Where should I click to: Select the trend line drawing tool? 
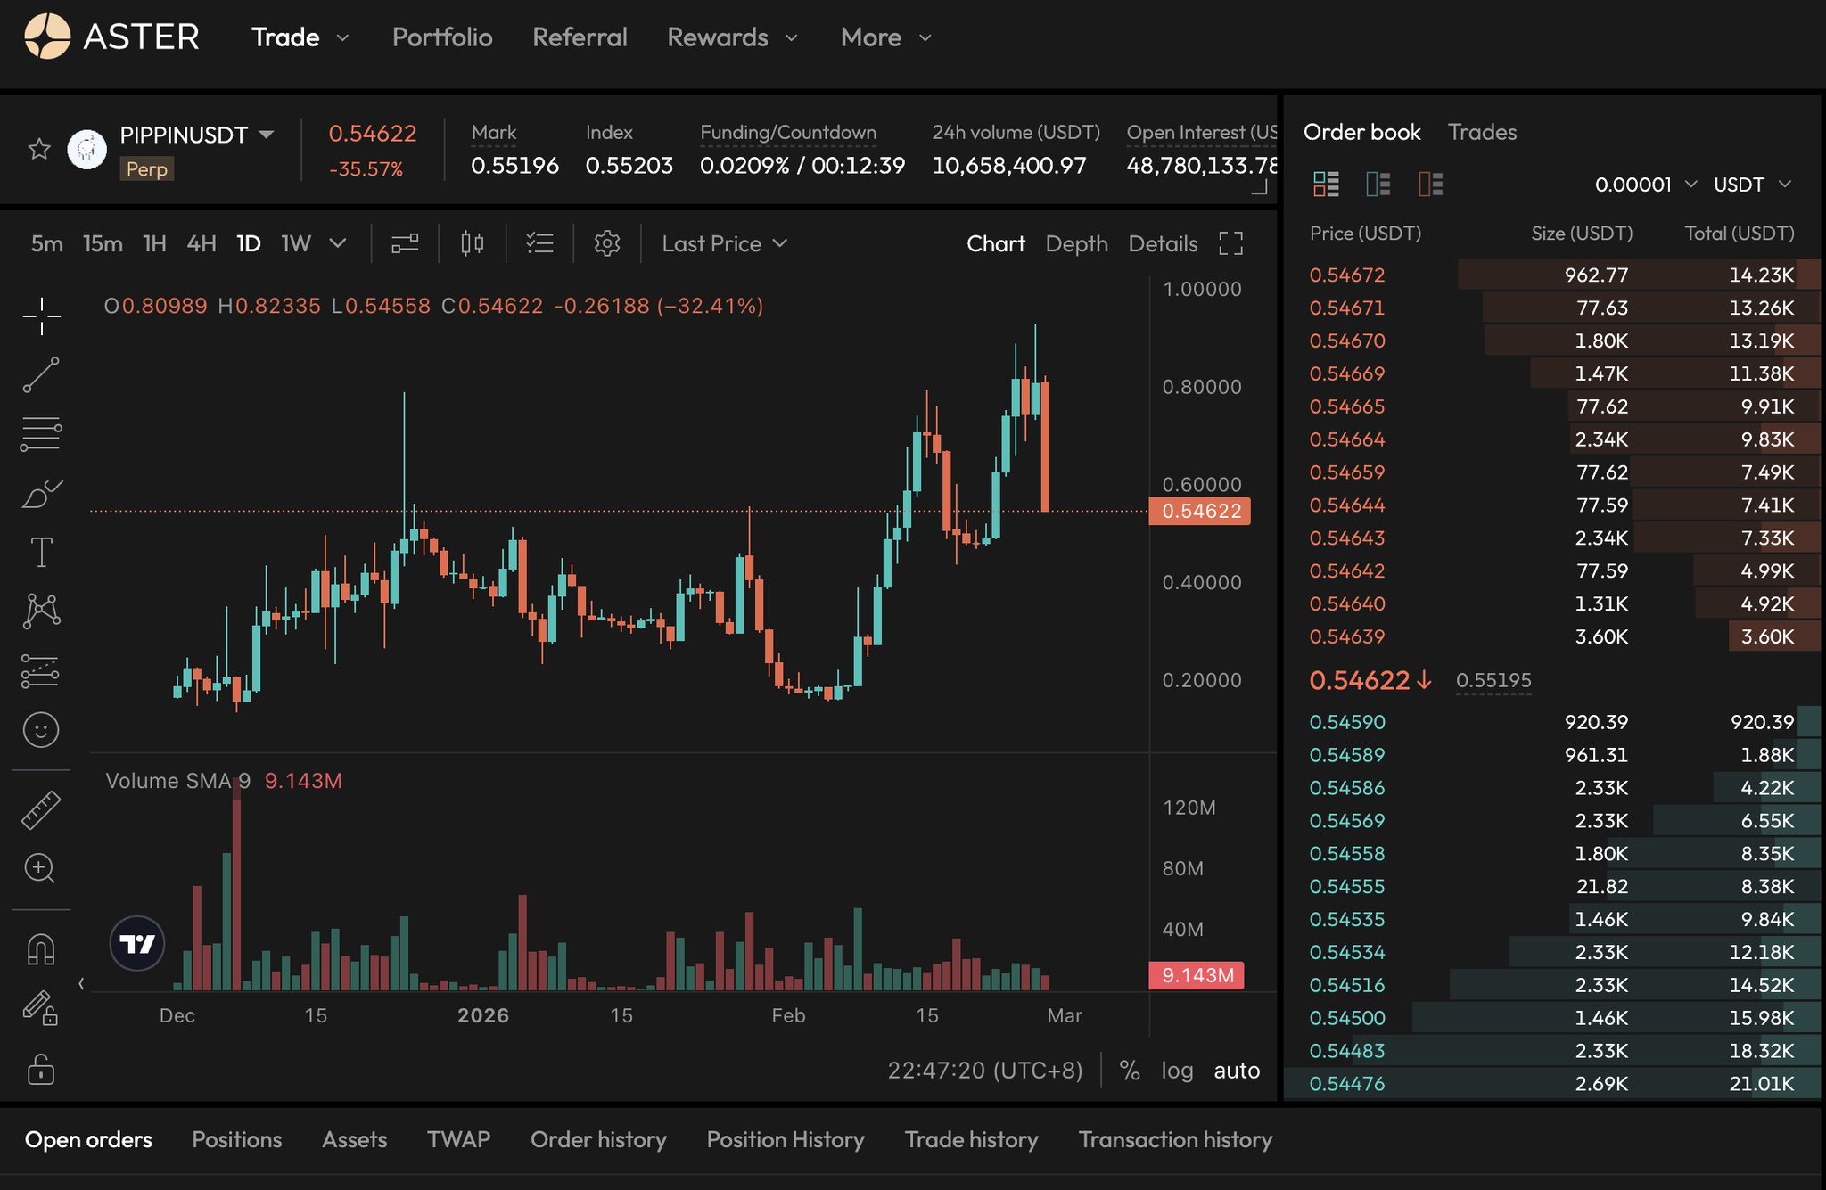tap(41, 375)
